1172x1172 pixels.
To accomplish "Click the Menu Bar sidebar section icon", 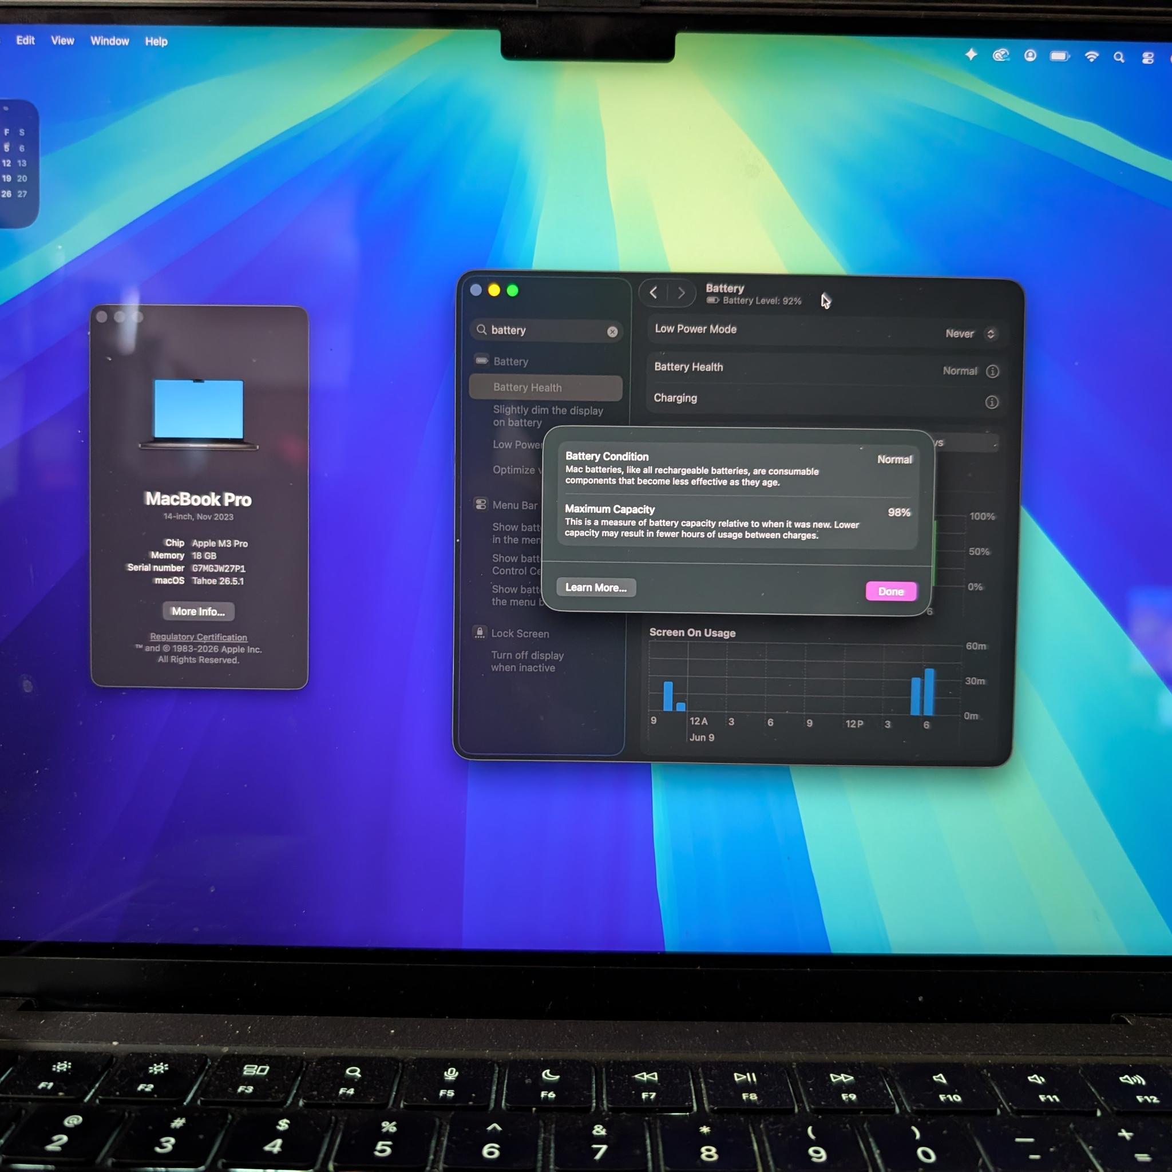I will [481, 504].
